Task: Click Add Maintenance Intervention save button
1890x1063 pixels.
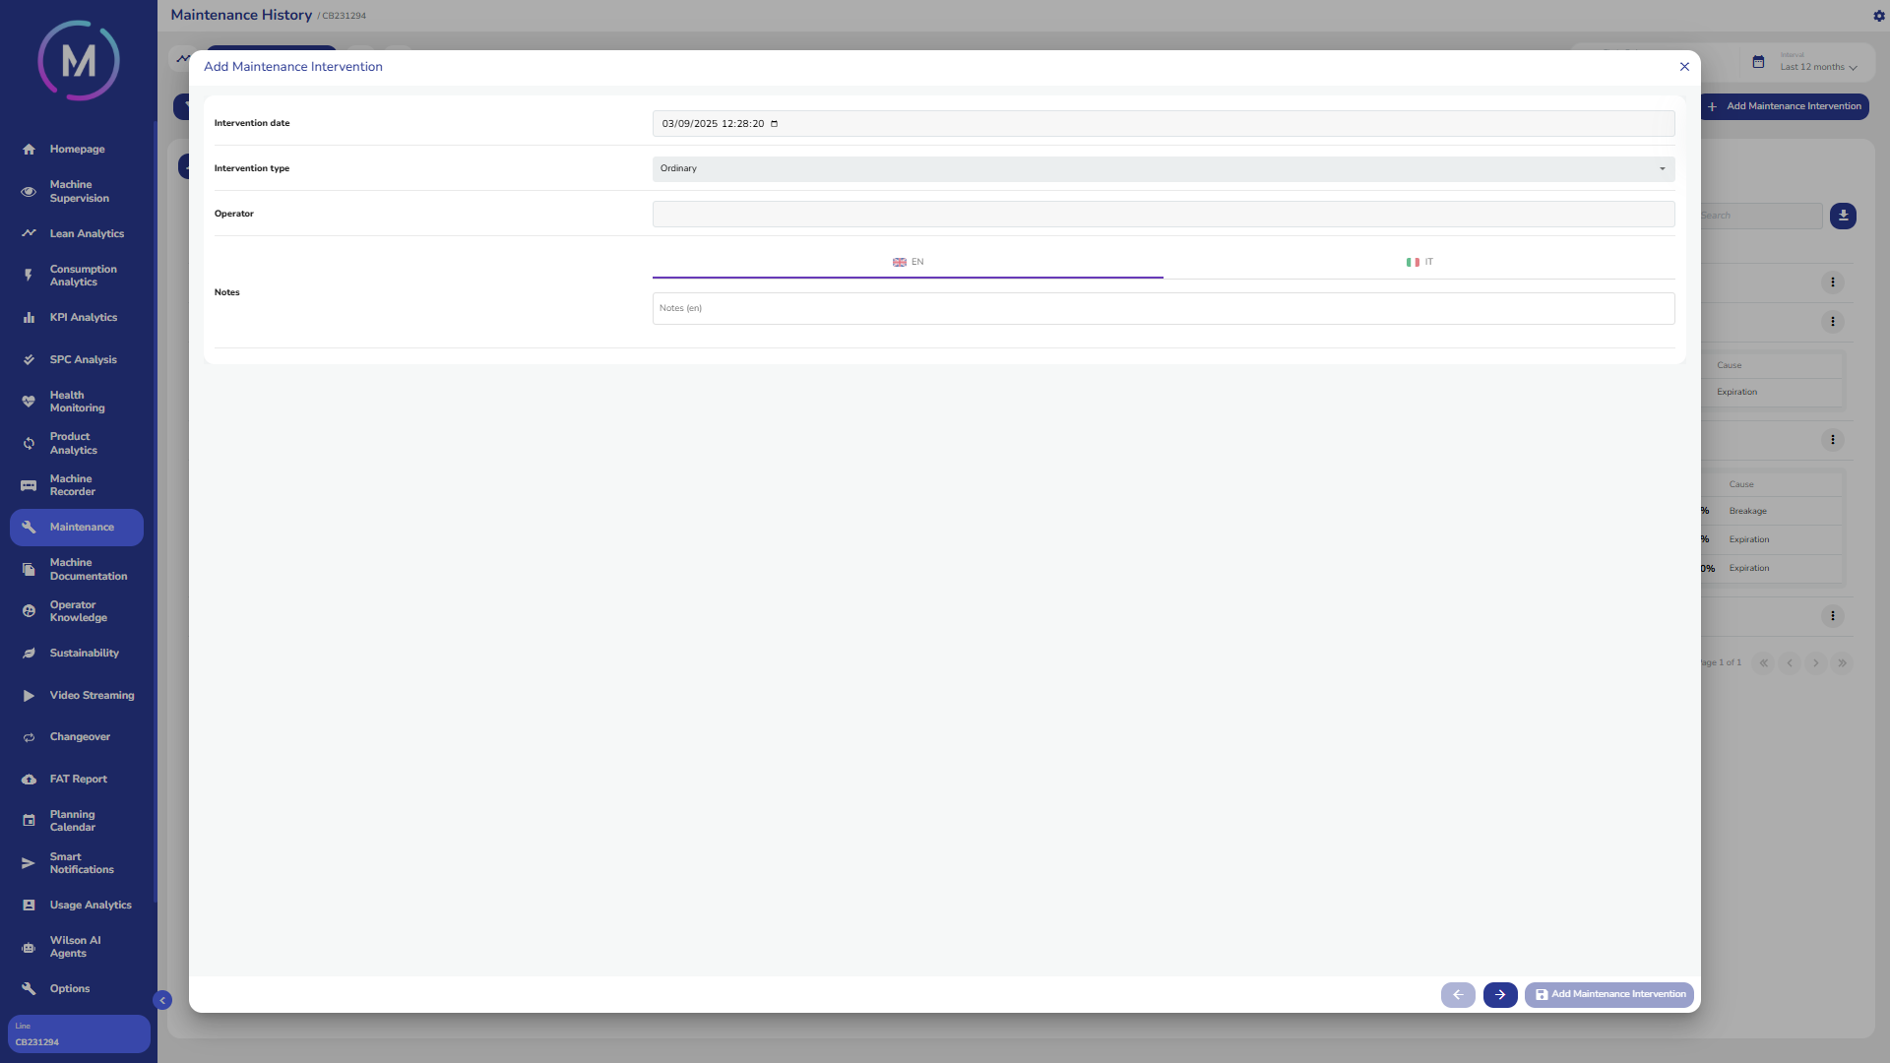Action: coord(1608,995)
